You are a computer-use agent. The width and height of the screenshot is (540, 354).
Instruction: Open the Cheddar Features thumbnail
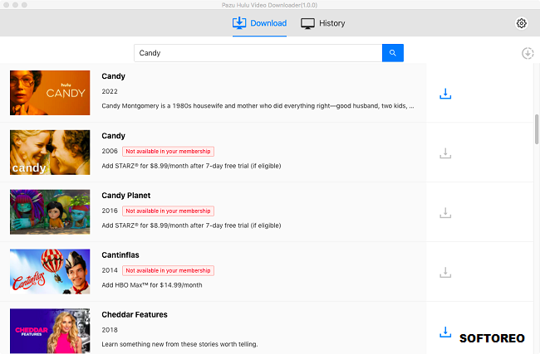pos(50,331)
